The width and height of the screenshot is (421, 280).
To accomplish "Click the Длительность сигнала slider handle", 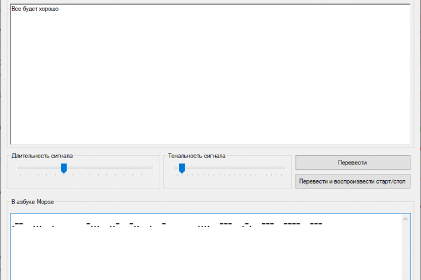I will pos(64,169).
